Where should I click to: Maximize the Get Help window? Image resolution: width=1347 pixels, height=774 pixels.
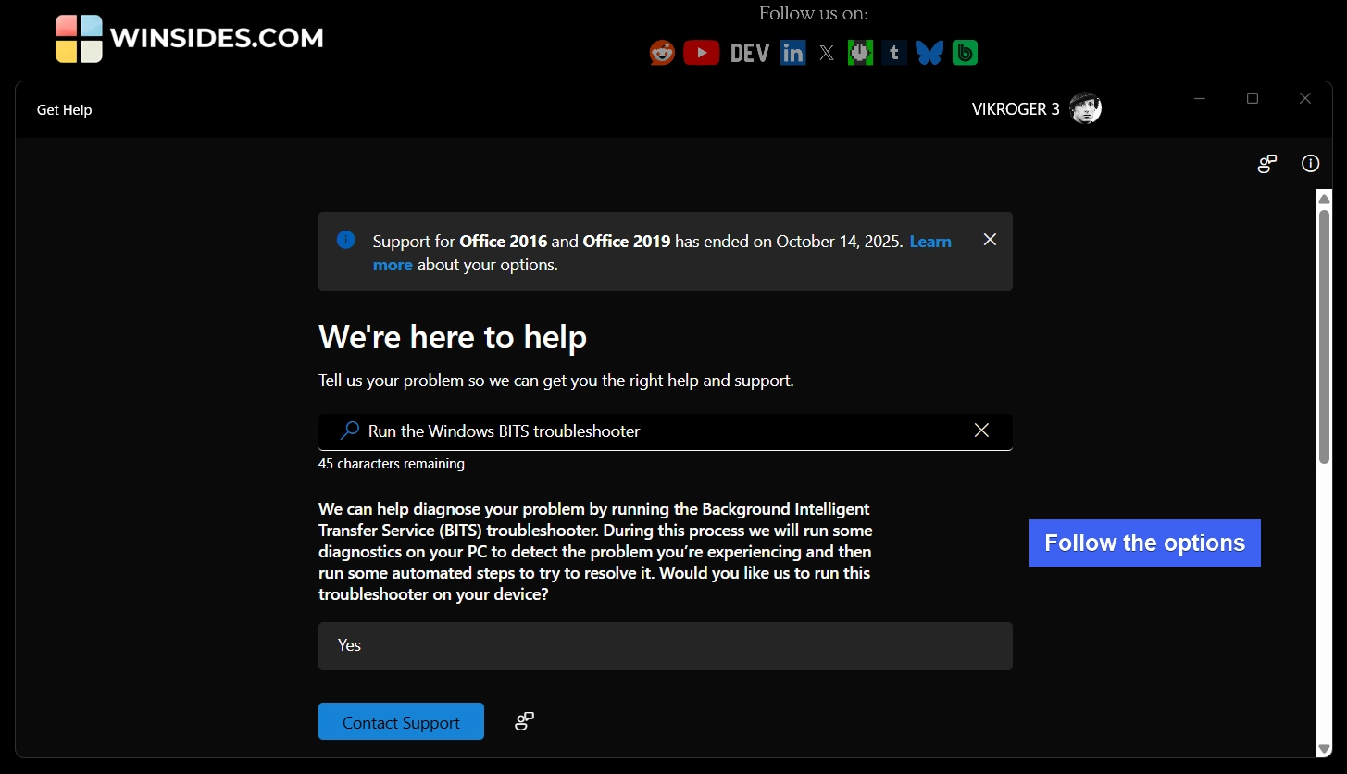pyautogui.click(x=1253, y=98)
